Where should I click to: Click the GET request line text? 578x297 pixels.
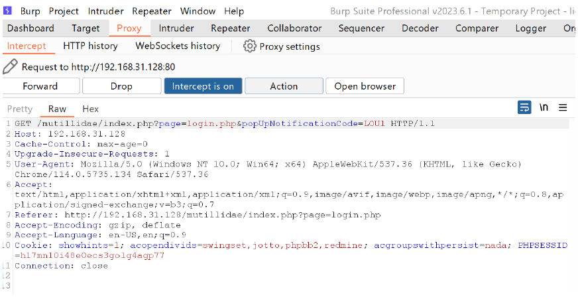(225, 123)
